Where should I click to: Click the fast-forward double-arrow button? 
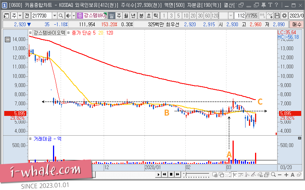178,174
